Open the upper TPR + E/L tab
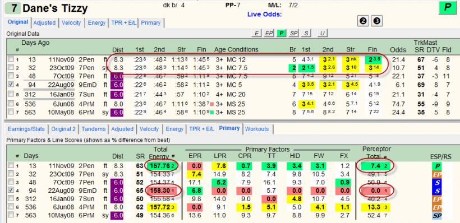 point(123,23)
